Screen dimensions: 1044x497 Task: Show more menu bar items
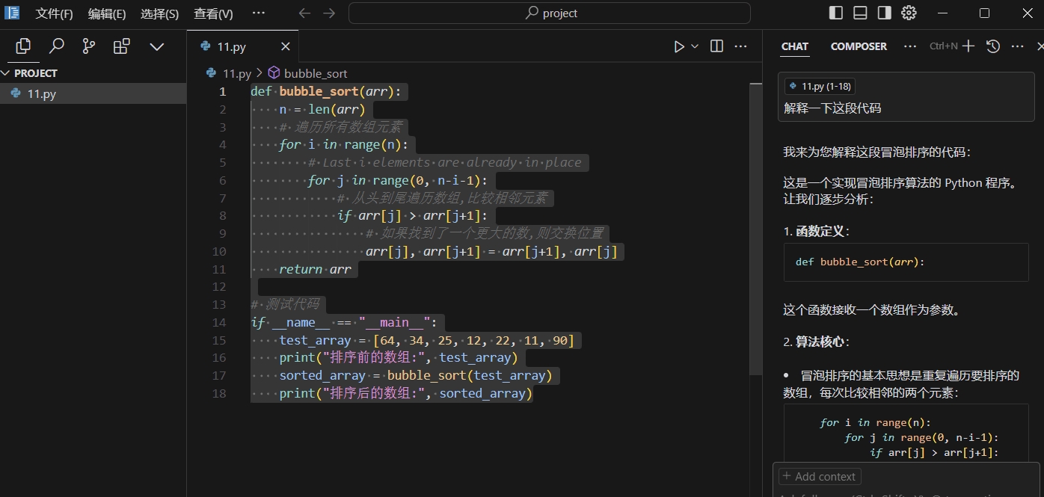[258, 13]
